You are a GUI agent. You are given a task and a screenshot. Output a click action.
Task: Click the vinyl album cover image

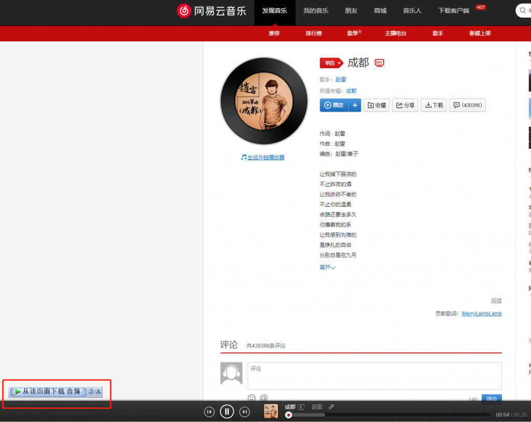tap(264, 101)
